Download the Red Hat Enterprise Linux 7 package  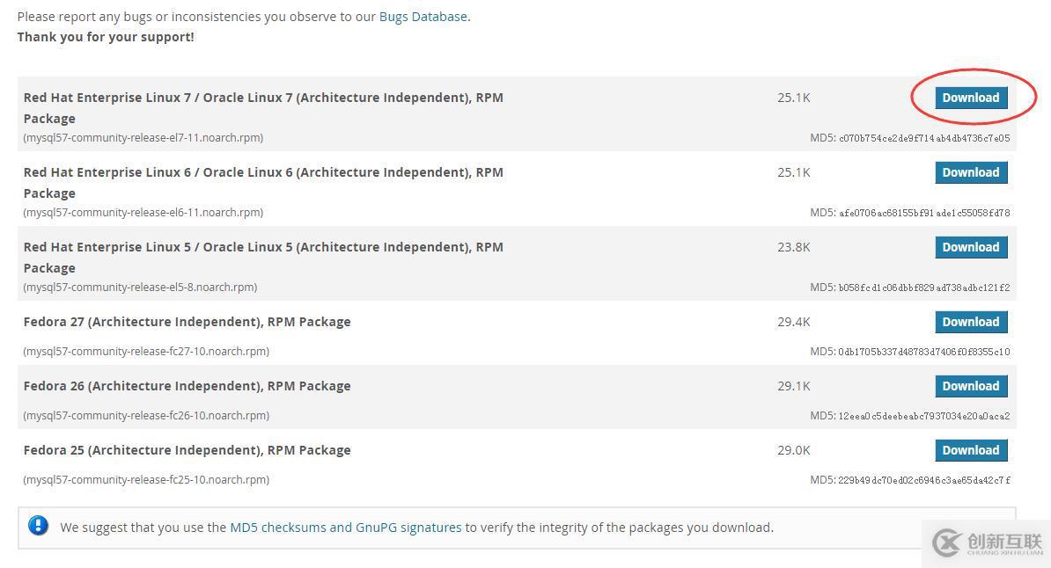[970, 98]
